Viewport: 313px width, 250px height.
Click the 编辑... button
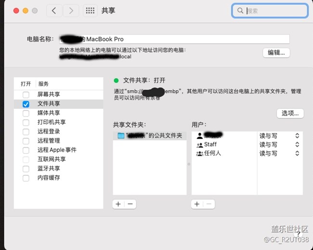[x=276, y=53]
